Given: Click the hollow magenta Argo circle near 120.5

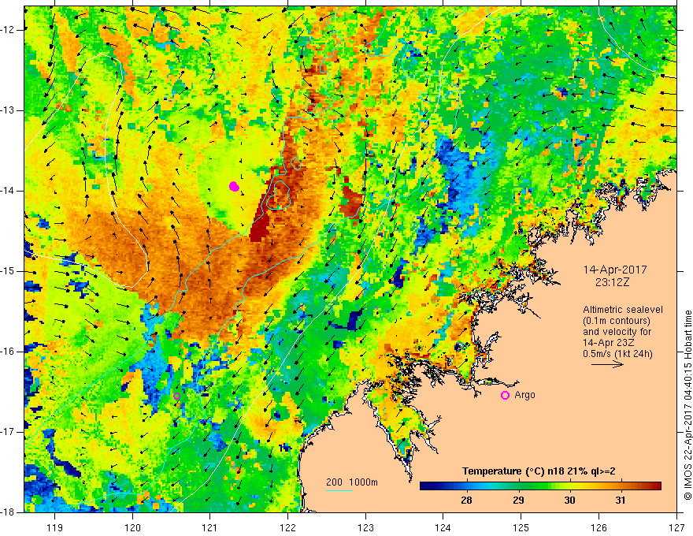Looking at the screenshot, I should (176, 396).
